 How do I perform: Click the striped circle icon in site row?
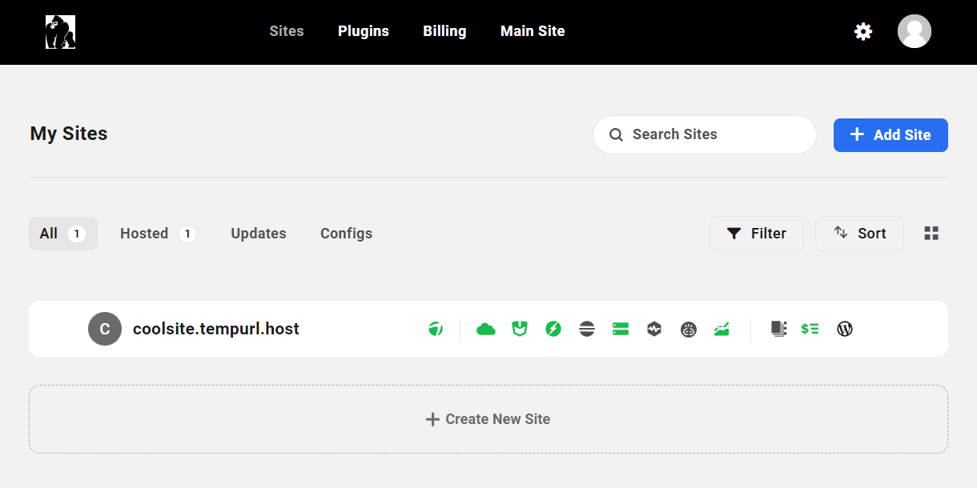[587, 329]
